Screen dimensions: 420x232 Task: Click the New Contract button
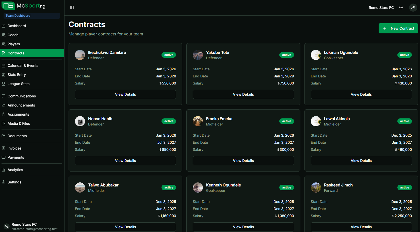[398, 28]
